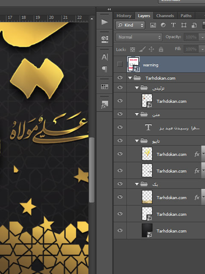The height and width of the screenshot is (274, 205).
Task: Hide the text layer فرا رسیدن
Action: click(x=120, y=127)
